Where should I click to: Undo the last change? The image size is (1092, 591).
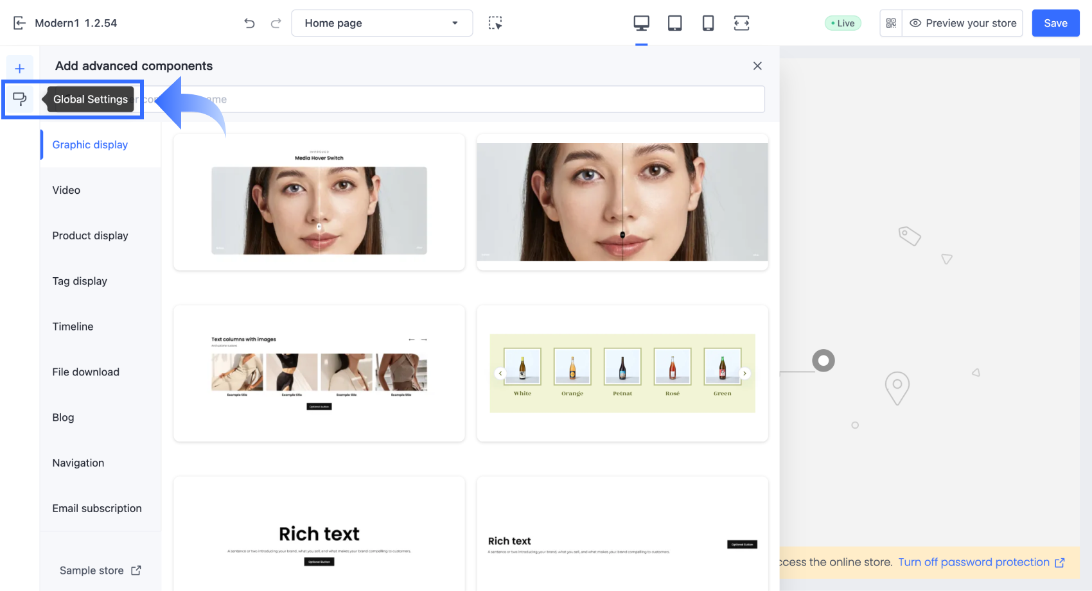[x=249, y=23]
